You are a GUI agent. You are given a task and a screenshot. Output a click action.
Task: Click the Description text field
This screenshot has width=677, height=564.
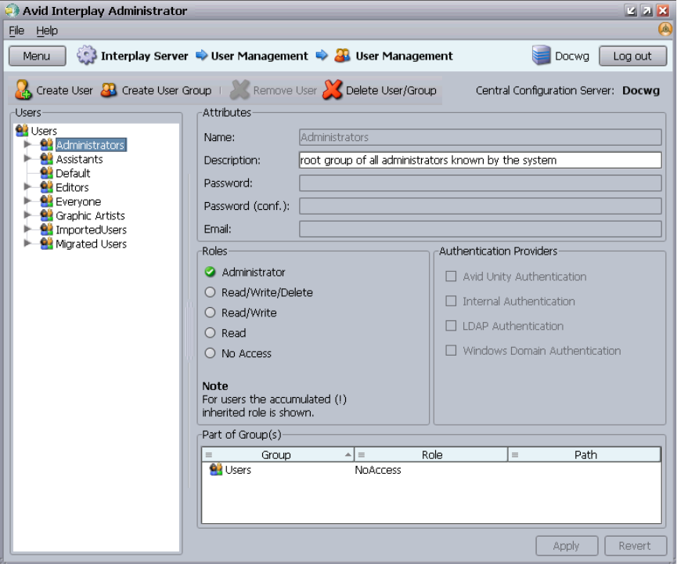pyautogui.click(x=480, y=160)
